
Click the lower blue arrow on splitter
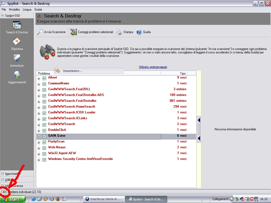[x=199, y=138]
